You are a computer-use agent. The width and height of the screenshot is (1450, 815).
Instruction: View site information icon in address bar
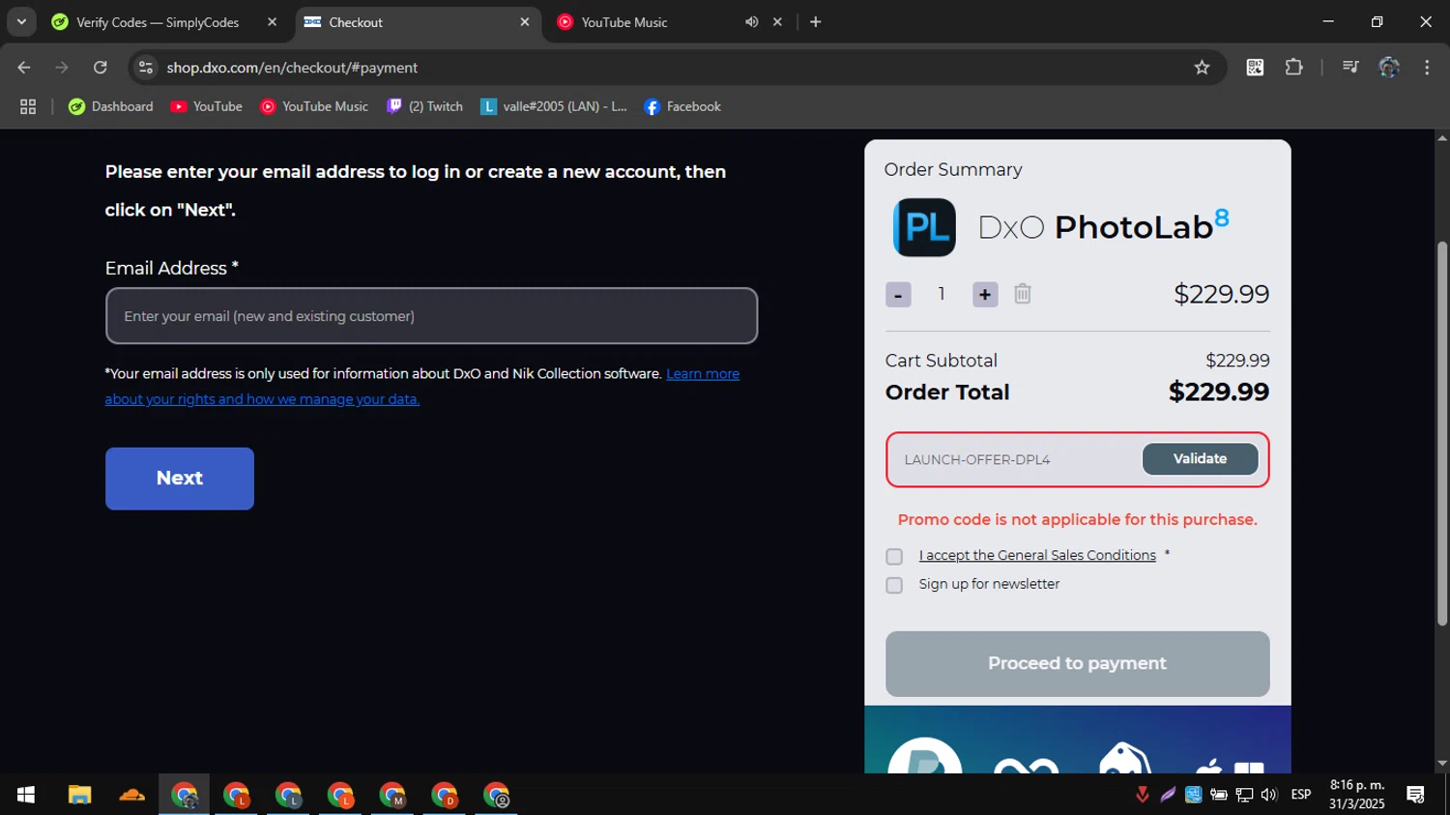click(146, 68)
